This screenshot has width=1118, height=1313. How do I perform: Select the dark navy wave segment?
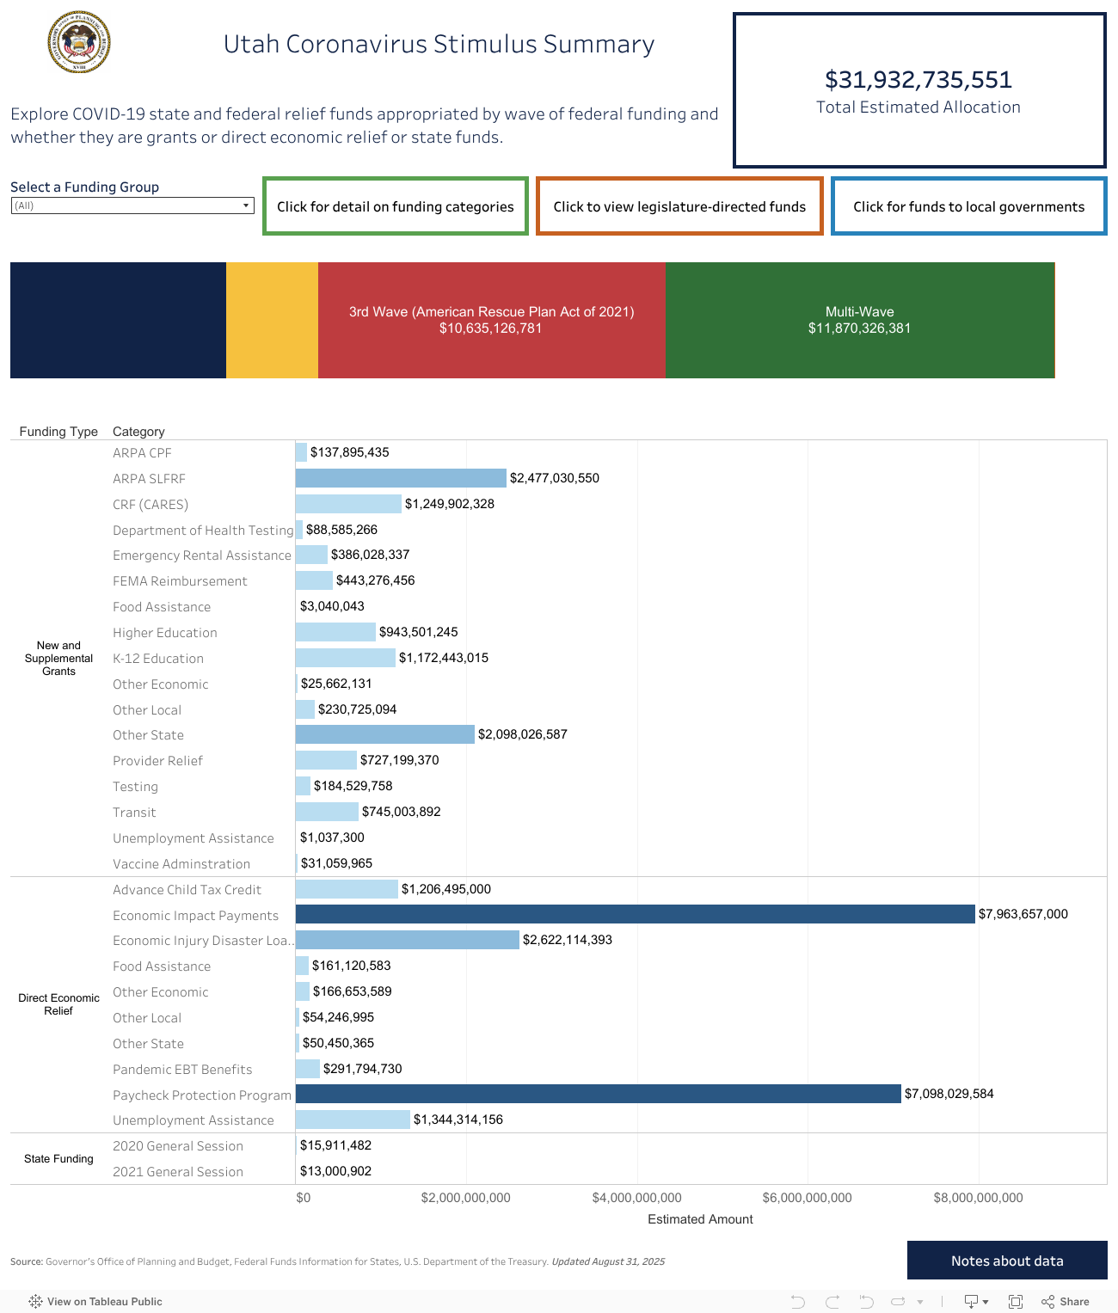118,320
